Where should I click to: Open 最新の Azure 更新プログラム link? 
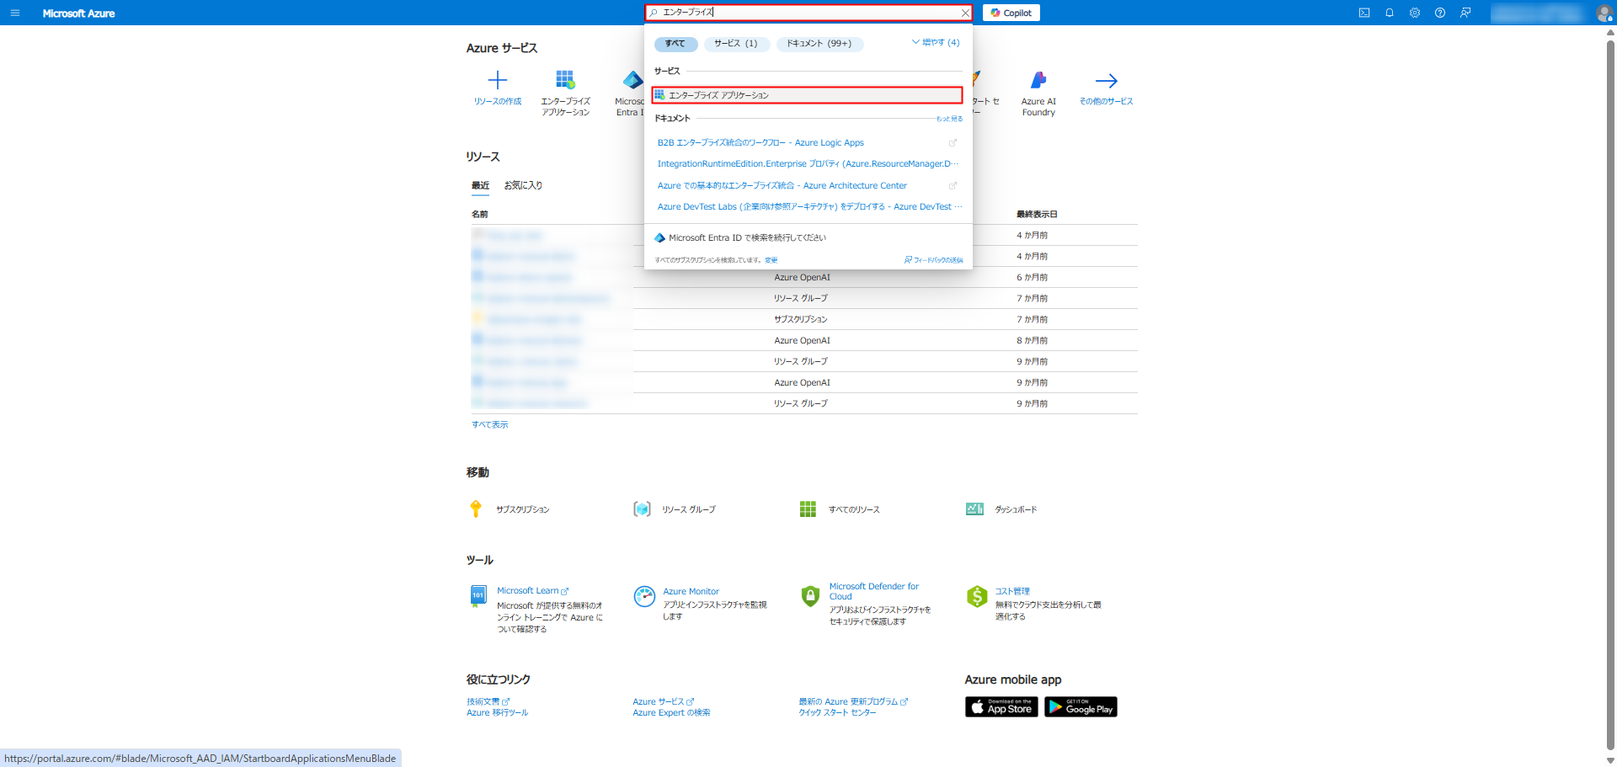(x=853, y=702)
